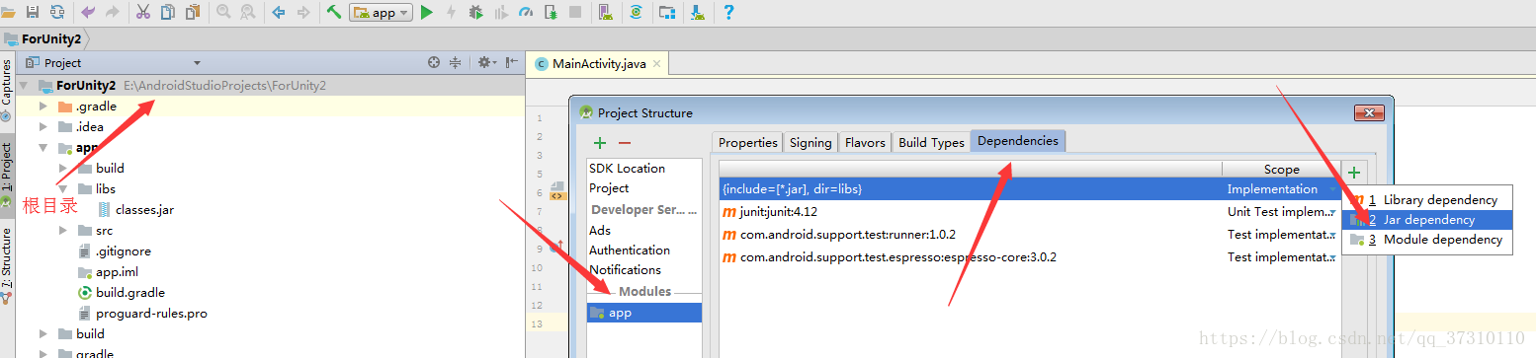Open the AVD Manager icon
Screen dimensions: 1536x358
pyautogui.click(x=605, y=12)
